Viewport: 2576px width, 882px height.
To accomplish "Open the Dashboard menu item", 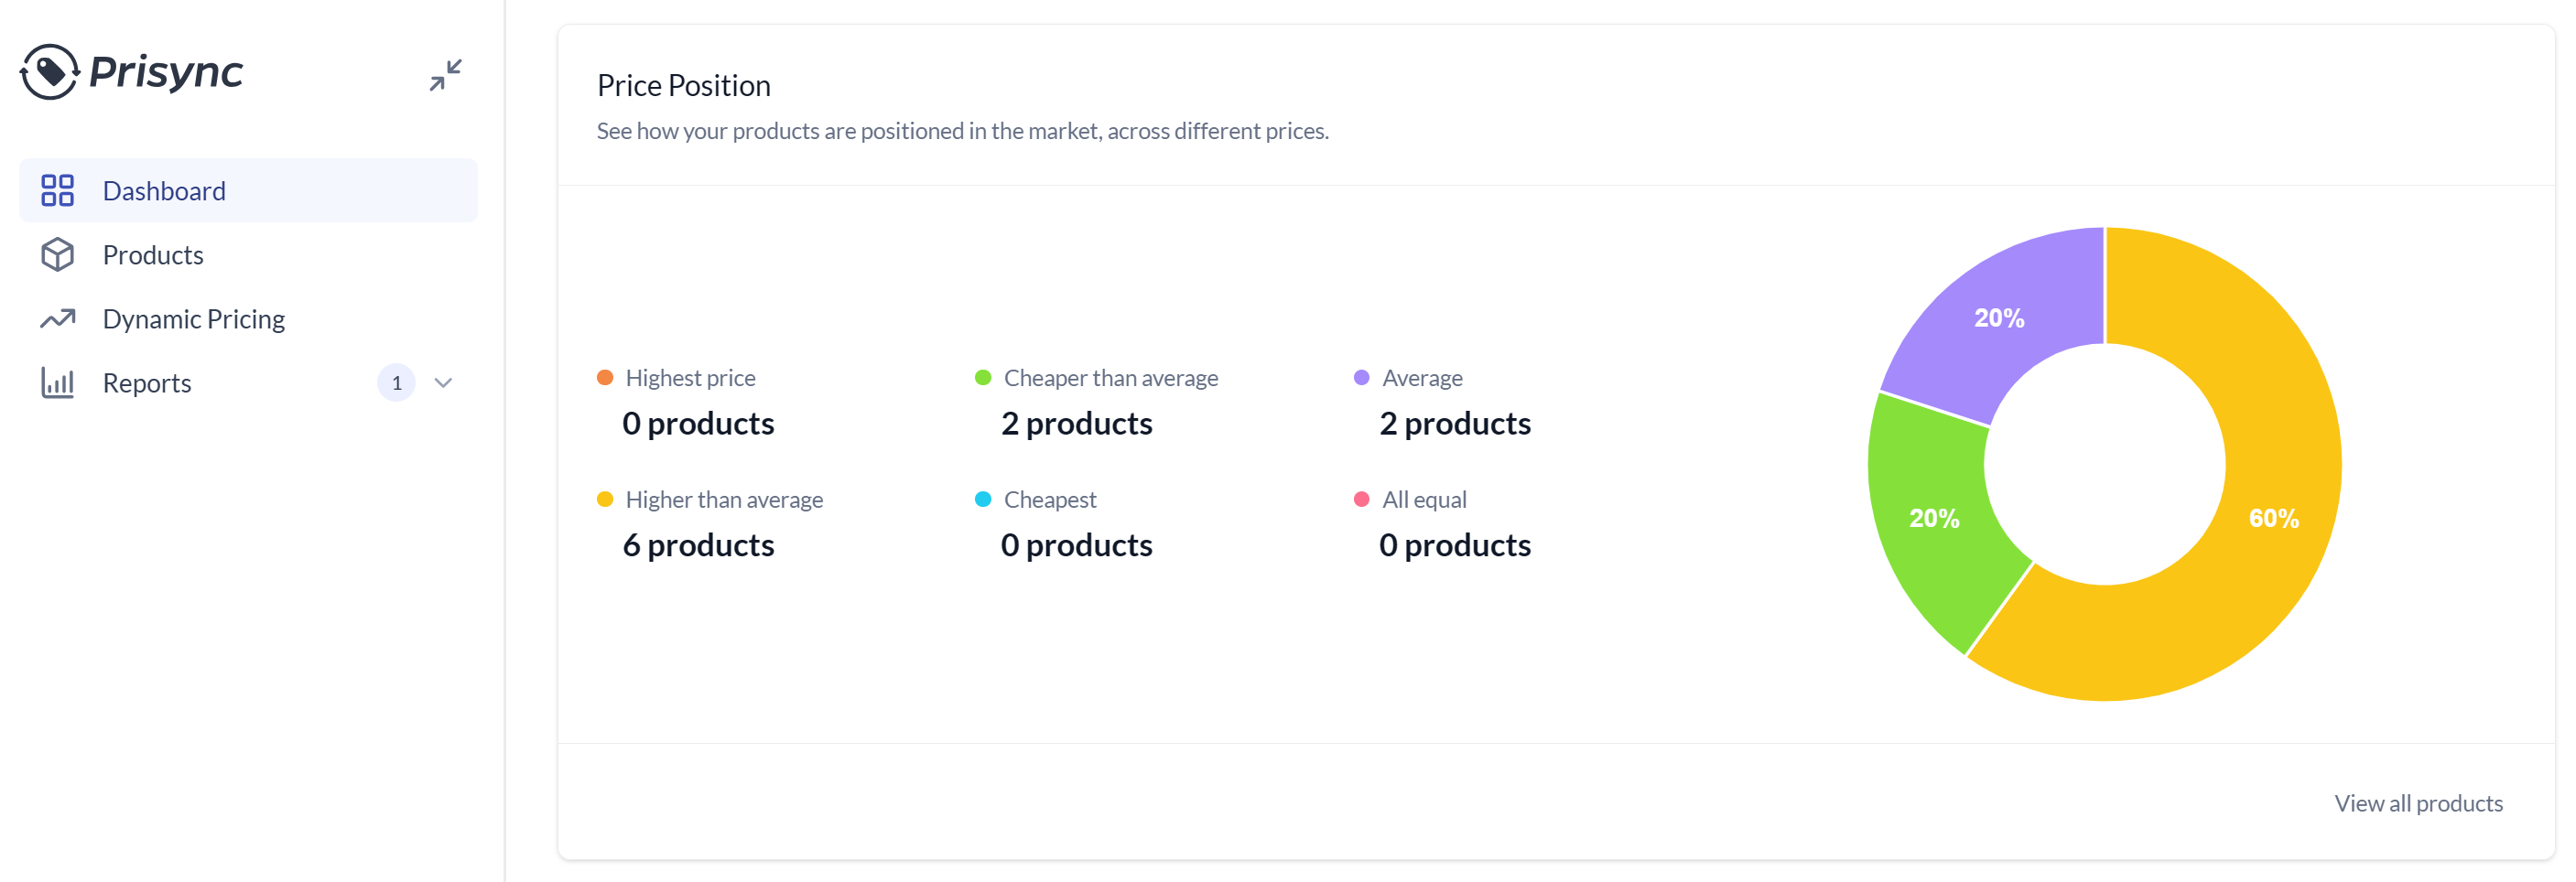I will 164,190.
